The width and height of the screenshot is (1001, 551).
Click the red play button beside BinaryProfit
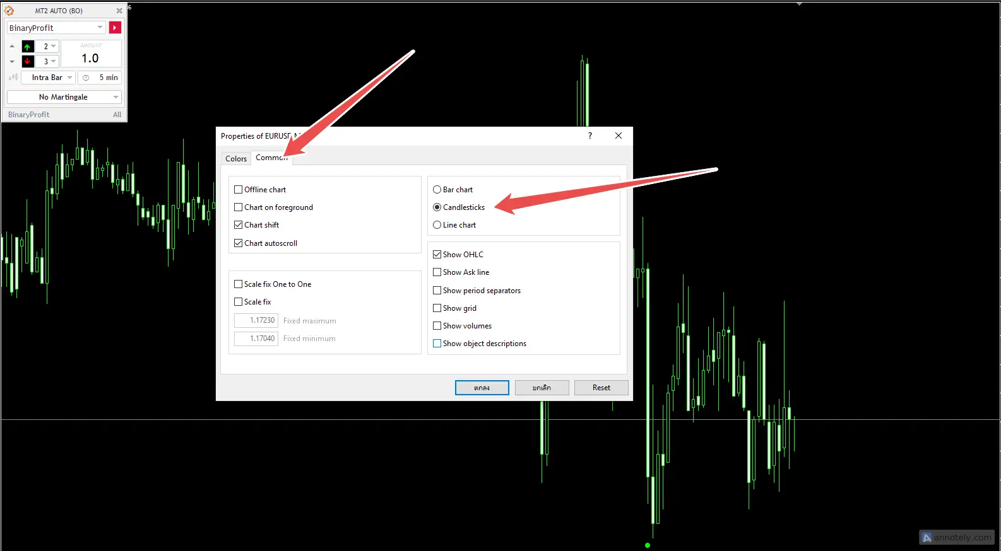click(x=115, y=28)
